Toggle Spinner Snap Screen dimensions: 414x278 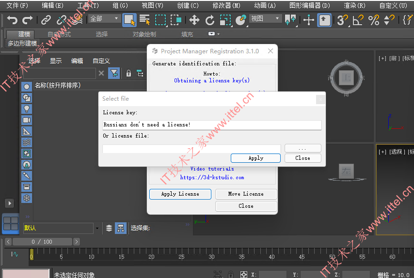[389, 20]
